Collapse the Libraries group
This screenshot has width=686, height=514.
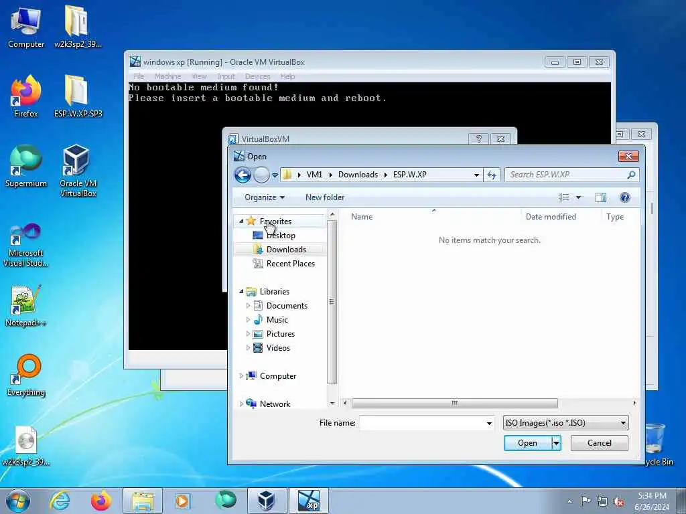241,291
